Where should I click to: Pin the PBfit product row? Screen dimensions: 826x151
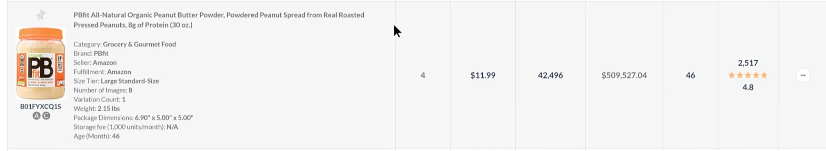pos(41,15)
